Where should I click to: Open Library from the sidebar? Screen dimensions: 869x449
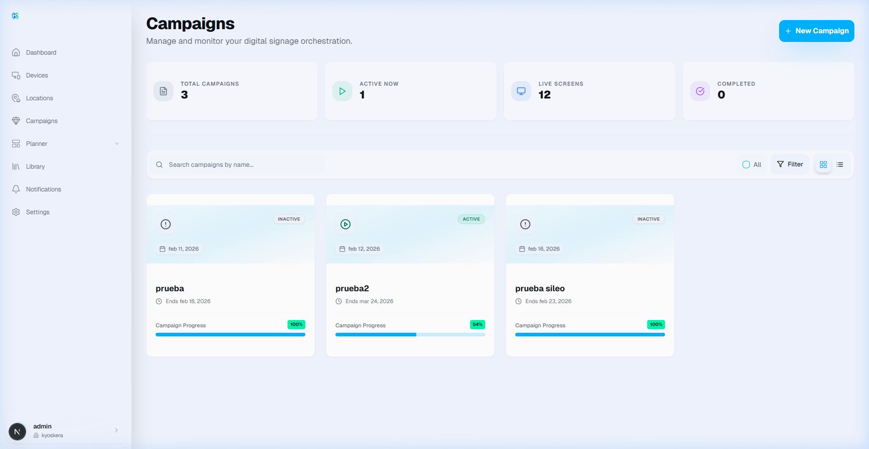coord(35,166)
